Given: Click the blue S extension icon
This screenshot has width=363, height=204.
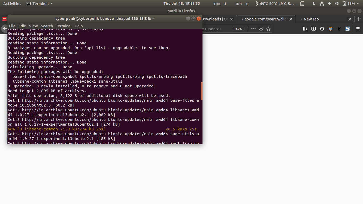Looking at the screenshot, I should (x=347, y=29).
